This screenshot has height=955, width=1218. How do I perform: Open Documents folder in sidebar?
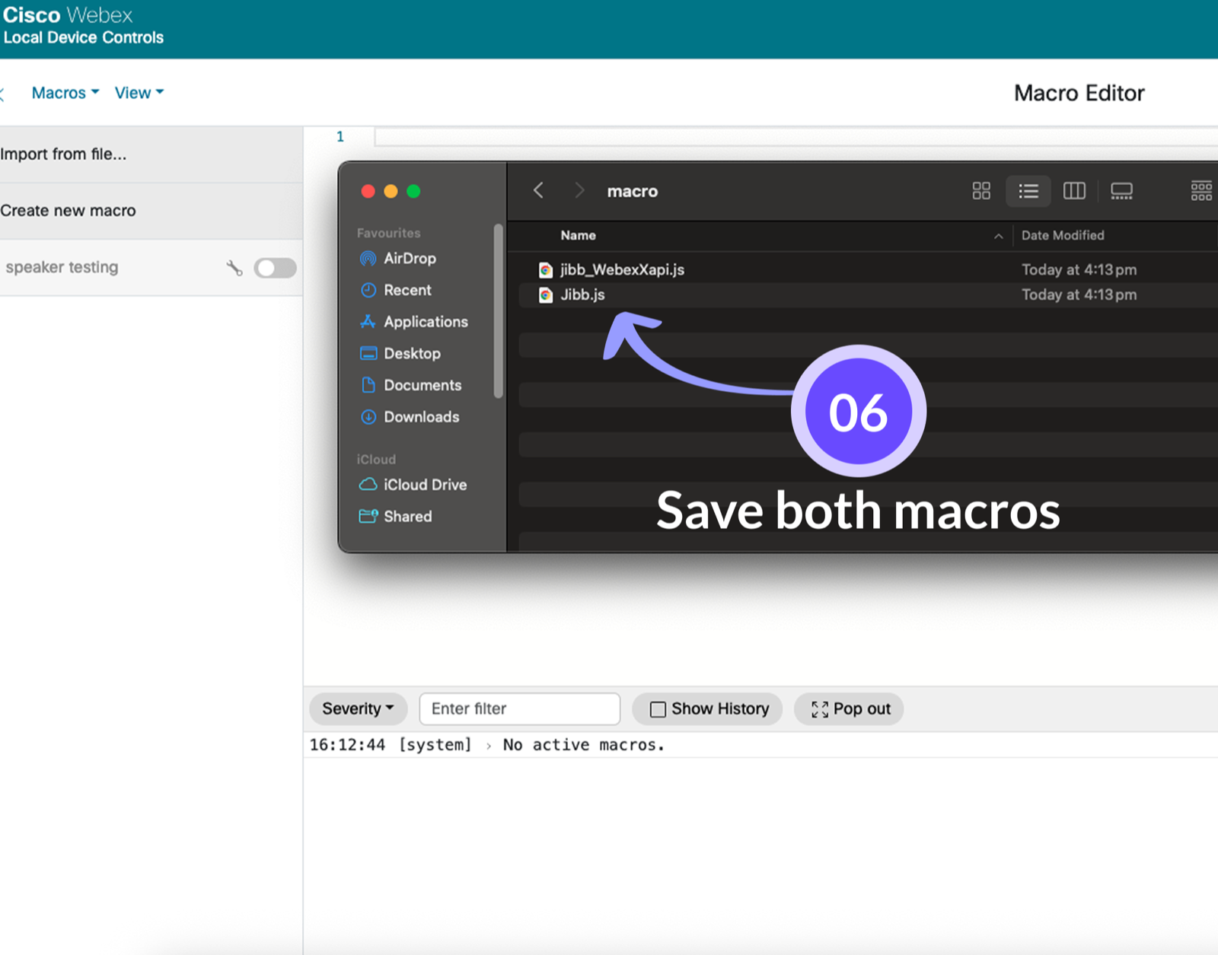(422, 385)
